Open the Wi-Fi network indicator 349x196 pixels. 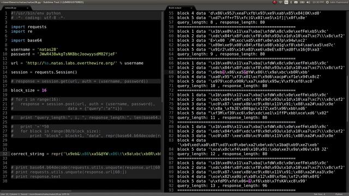point(280,2)
